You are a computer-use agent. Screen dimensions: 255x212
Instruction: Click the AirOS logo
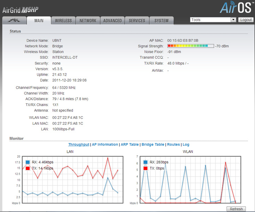click(x=237, y=7)
